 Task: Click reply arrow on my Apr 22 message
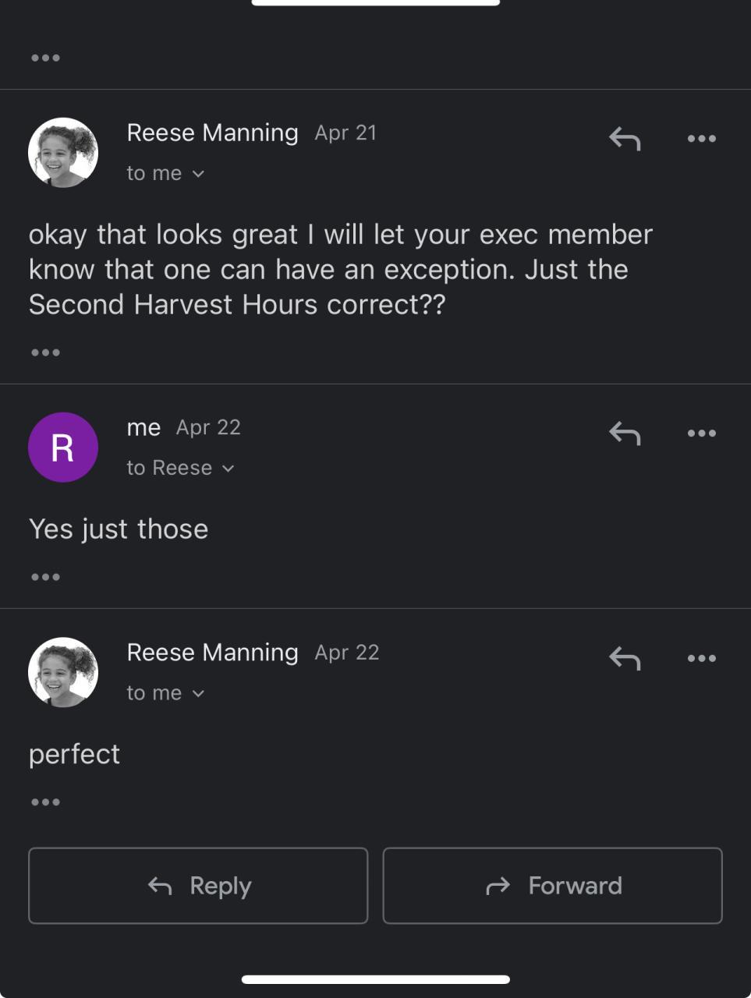pyautogui.click(x=625, y=434)
